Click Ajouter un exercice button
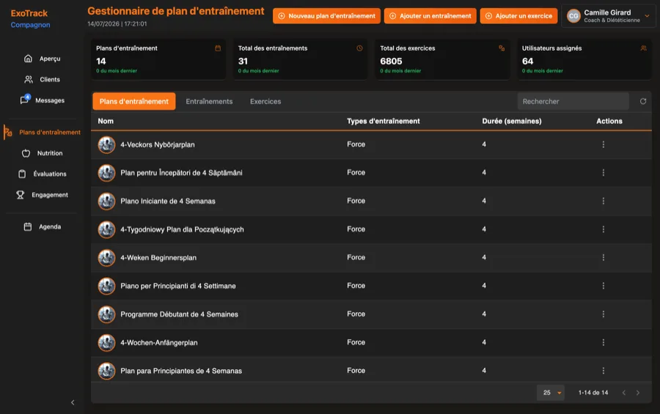 tap(518, 16)
